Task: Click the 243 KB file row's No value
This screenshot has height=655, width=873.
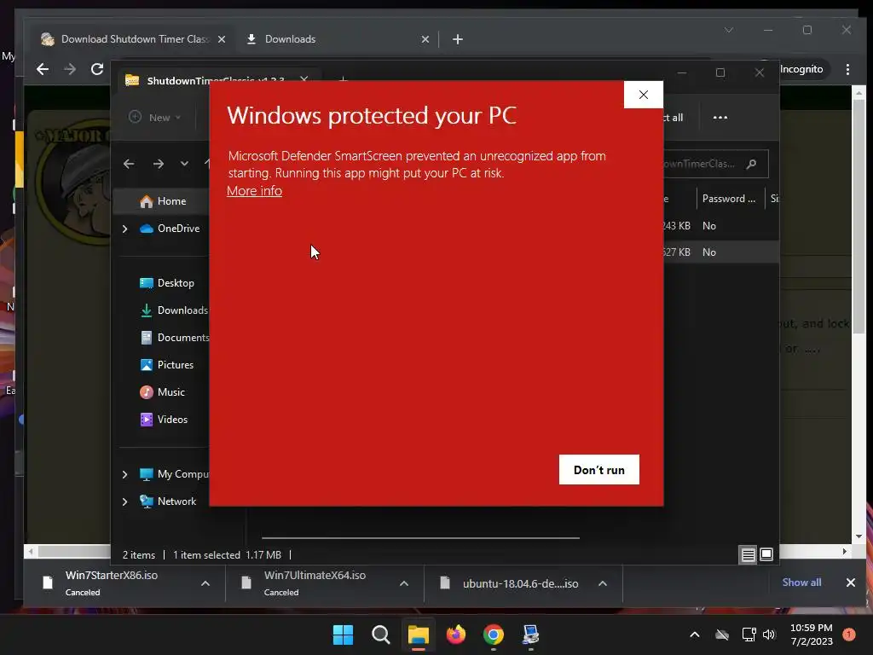Action: 709,225
